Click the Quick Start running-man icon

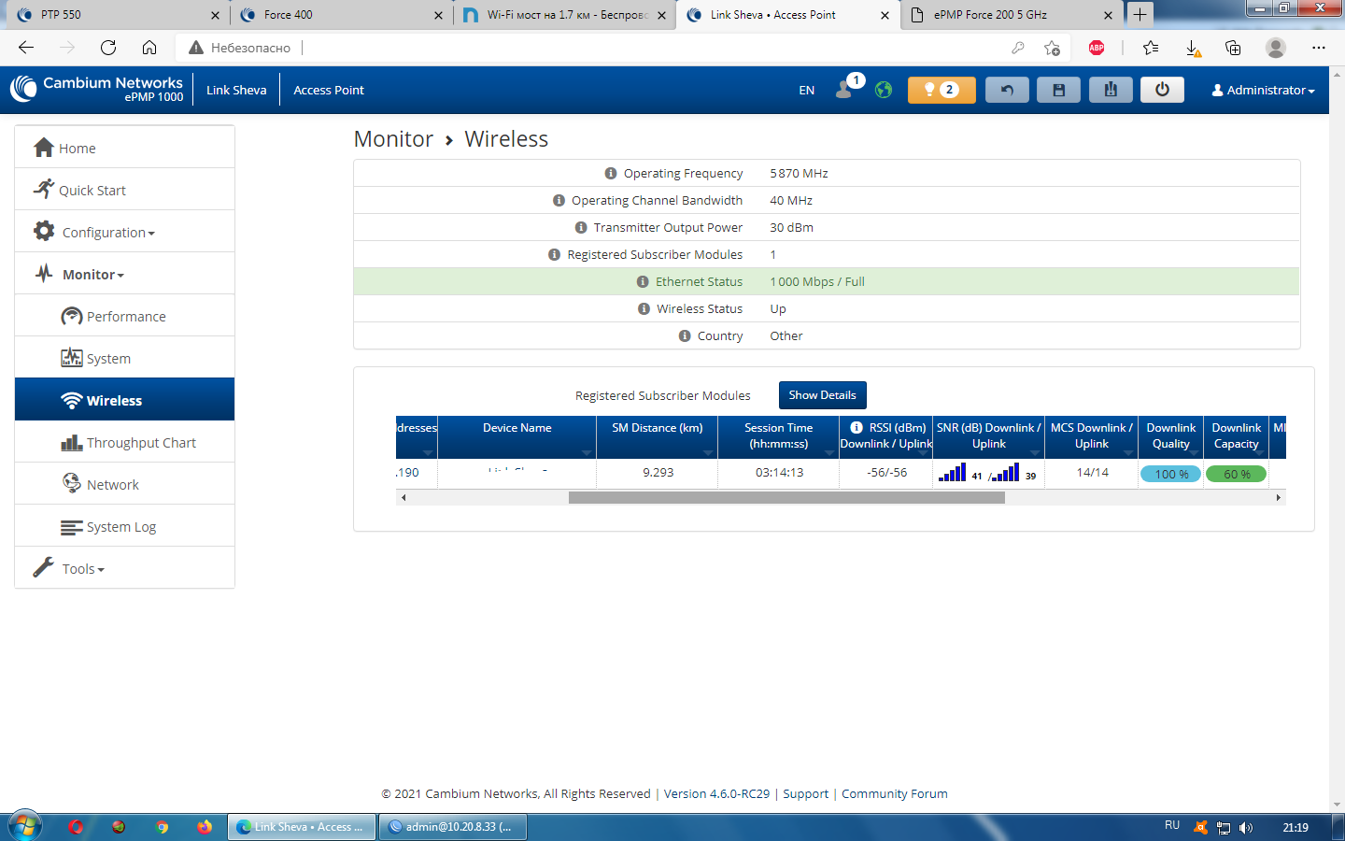(x=44, y=189)
